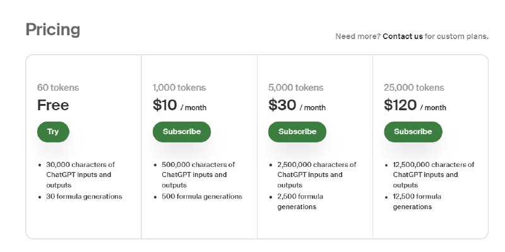This screenshot has width=505, height=252.
Task: Click the $120 price text
Action: click(x=400, y=105)
